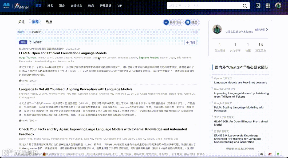Click the 智谱.AI footer link
The height and width of the screenshot is (158, 288).
tap(201, 154)
